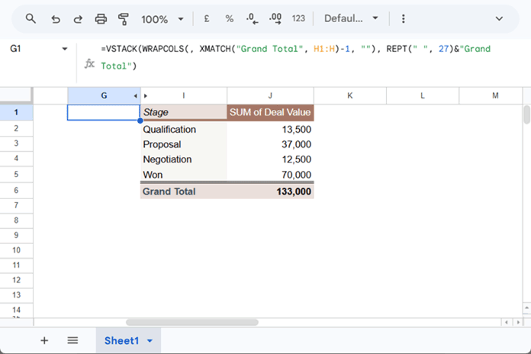Click the scroll up arrow button
531x354 pixels.
pos(526,308)
